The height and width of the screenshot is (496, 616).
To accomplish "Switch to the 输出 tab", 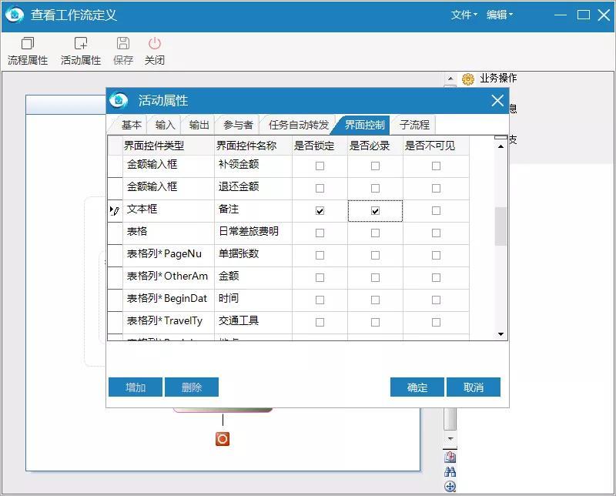I will pos(199,125).
